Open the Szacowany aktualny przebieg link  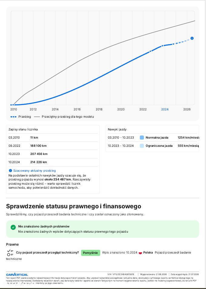[x=35, y=171]
